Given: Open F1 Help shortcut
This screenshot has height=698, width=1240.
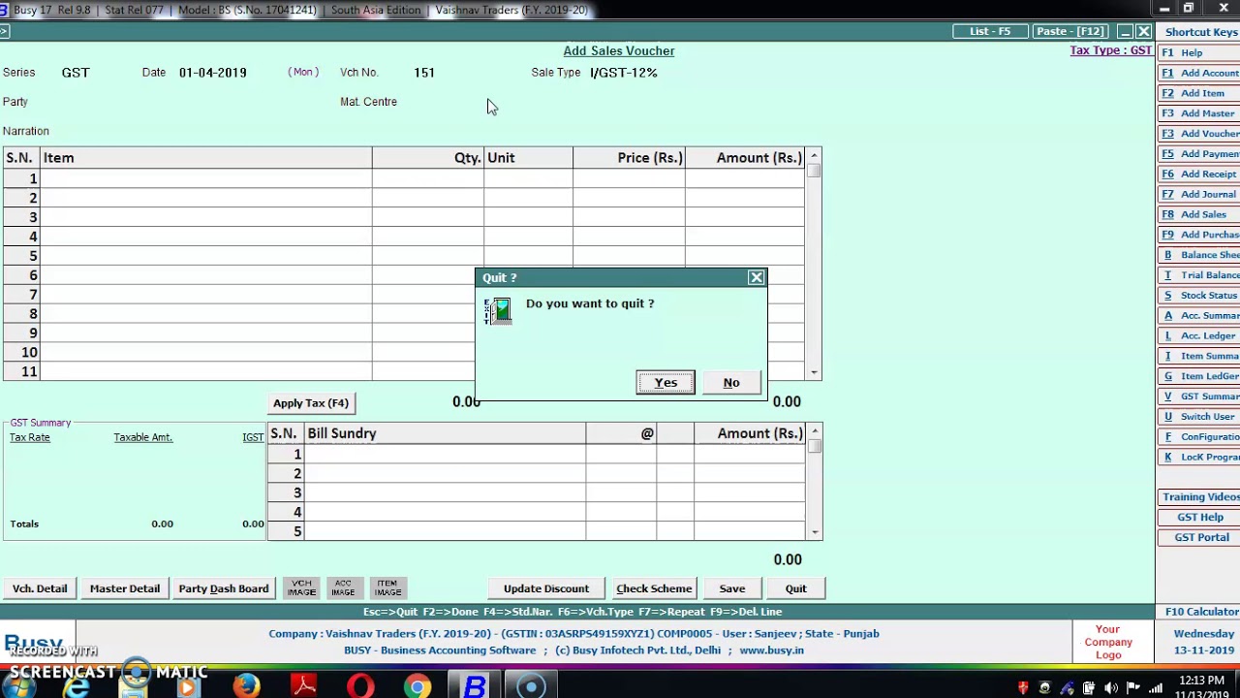Looking at the screenshot, I should coord(1198,52).
